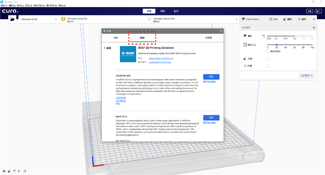Enable the adhesion checkbox

tap(268, 66)
